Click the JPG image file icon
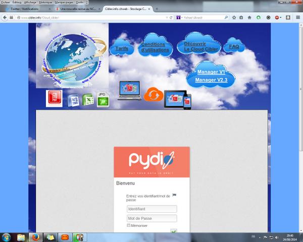Image resolution: width=303 pixels, height=242 pixels. point(103,100)
